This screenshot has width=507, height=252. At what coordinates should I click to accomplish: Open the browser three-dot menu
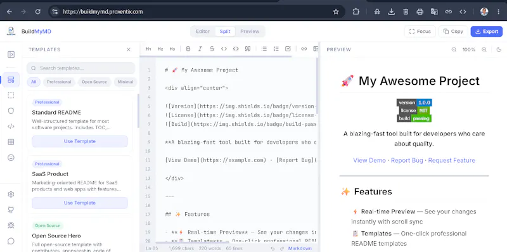pyautogui.click(x=498, y=11)
